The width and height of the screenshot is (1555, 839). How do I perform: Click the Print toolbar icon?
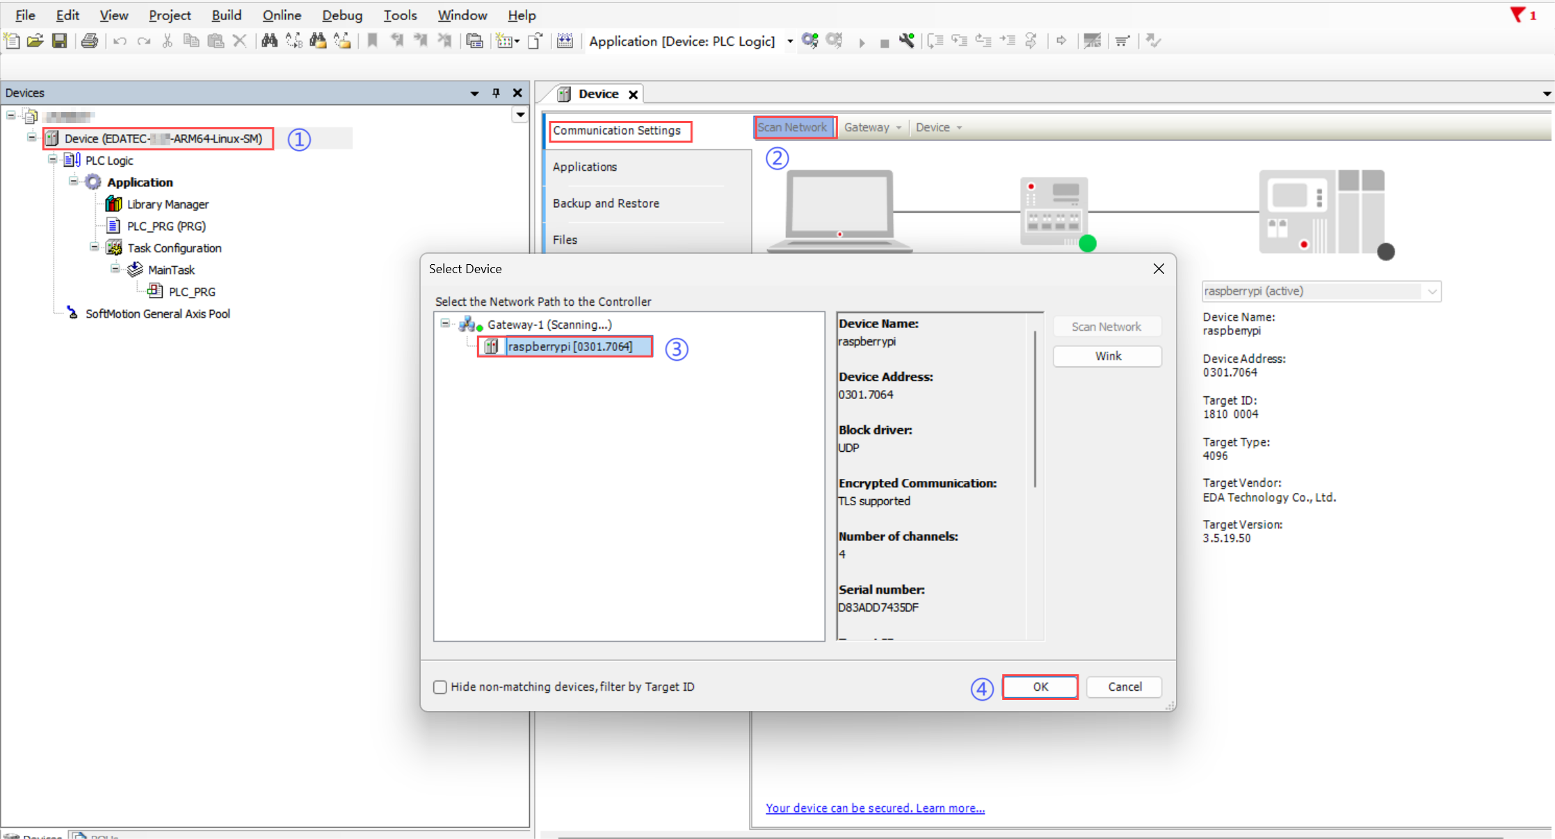tap(89, 41)
